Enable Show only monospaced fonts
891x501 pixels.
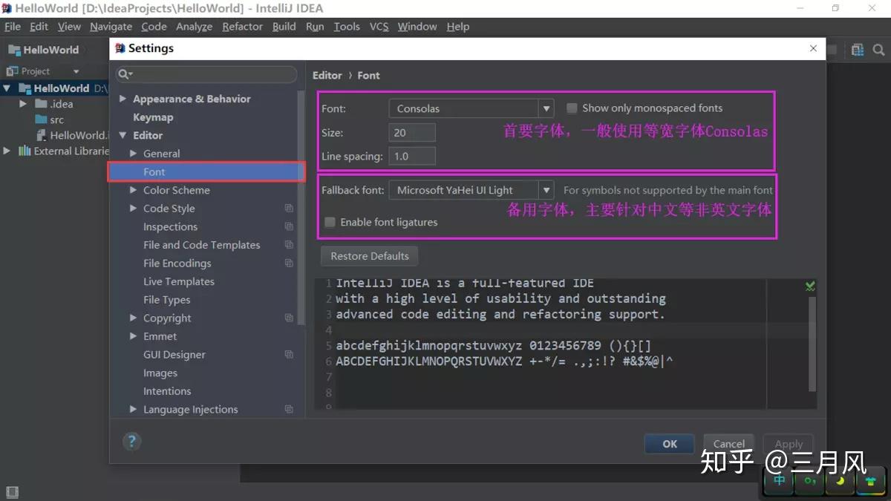(572, 108)
